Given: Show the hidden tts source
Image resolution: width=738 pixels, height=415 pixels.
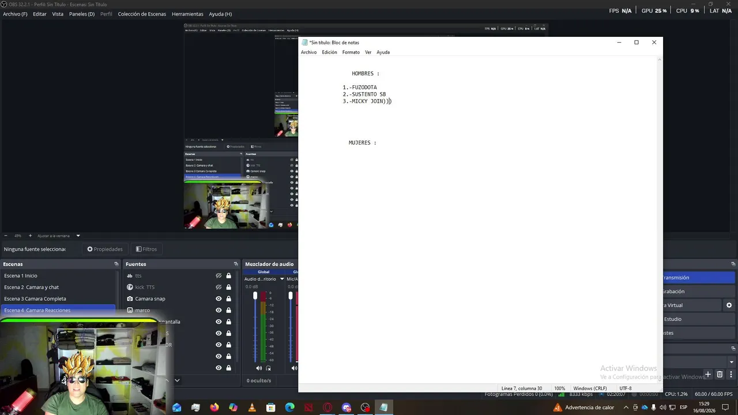Looking at the screenshot, I should tap(219, 276).
